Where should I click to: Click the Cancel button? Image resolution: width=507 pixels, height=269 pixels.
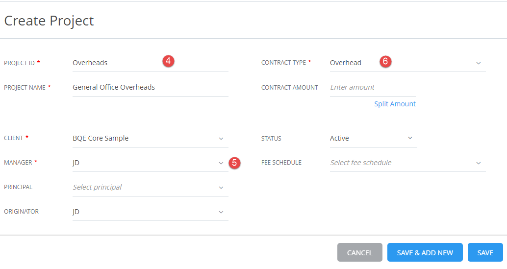(359, 252)
